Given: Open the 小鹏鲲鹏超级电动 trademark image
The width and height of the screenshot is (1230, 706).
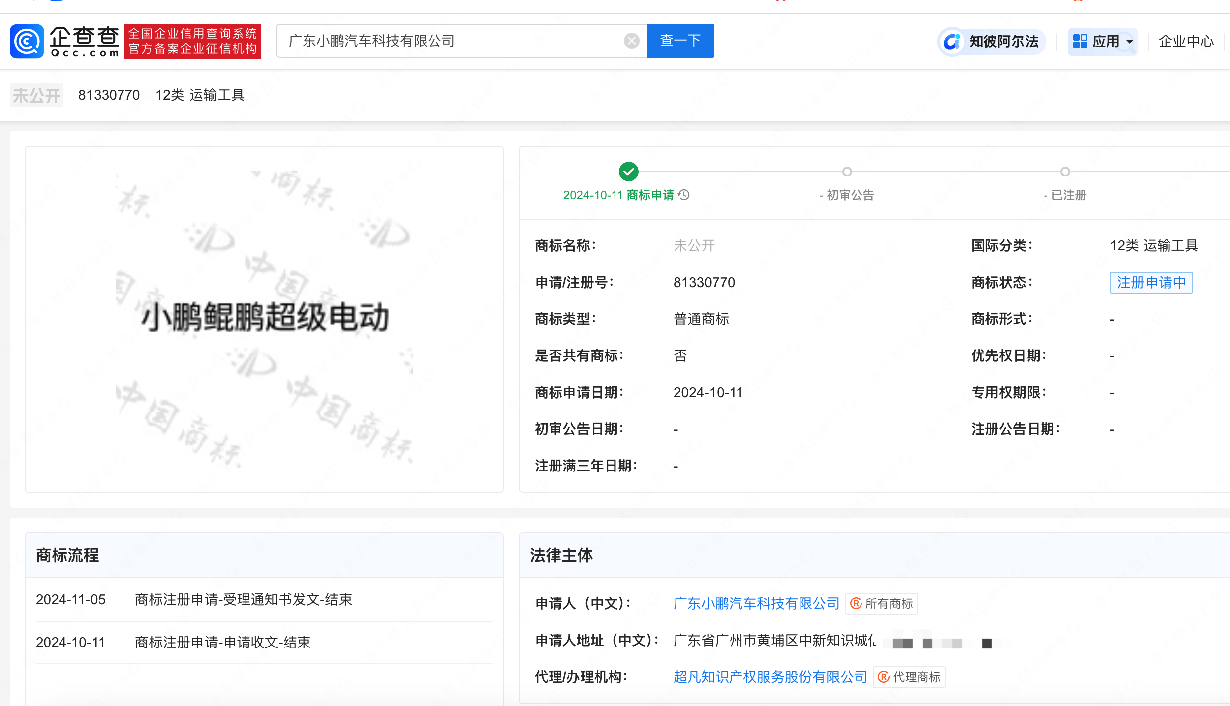Looking at the screenshot, I should [x=264, y=319].
